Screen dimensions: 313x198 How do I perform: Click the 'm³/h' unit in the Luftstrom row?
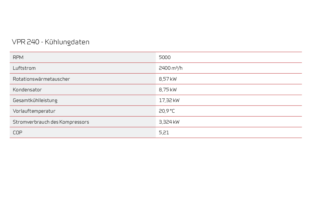click(x=177, y=68)
